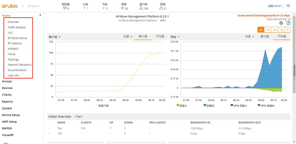Screen dimensions: 296x144
Task: Switch clients graph to 平均值 tab
Action: click(160, 37)
